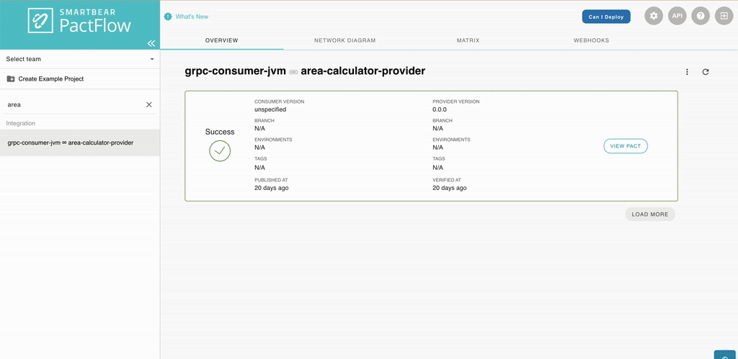
Task: Refresh the integration with reload icon
Action: (706, 72)
